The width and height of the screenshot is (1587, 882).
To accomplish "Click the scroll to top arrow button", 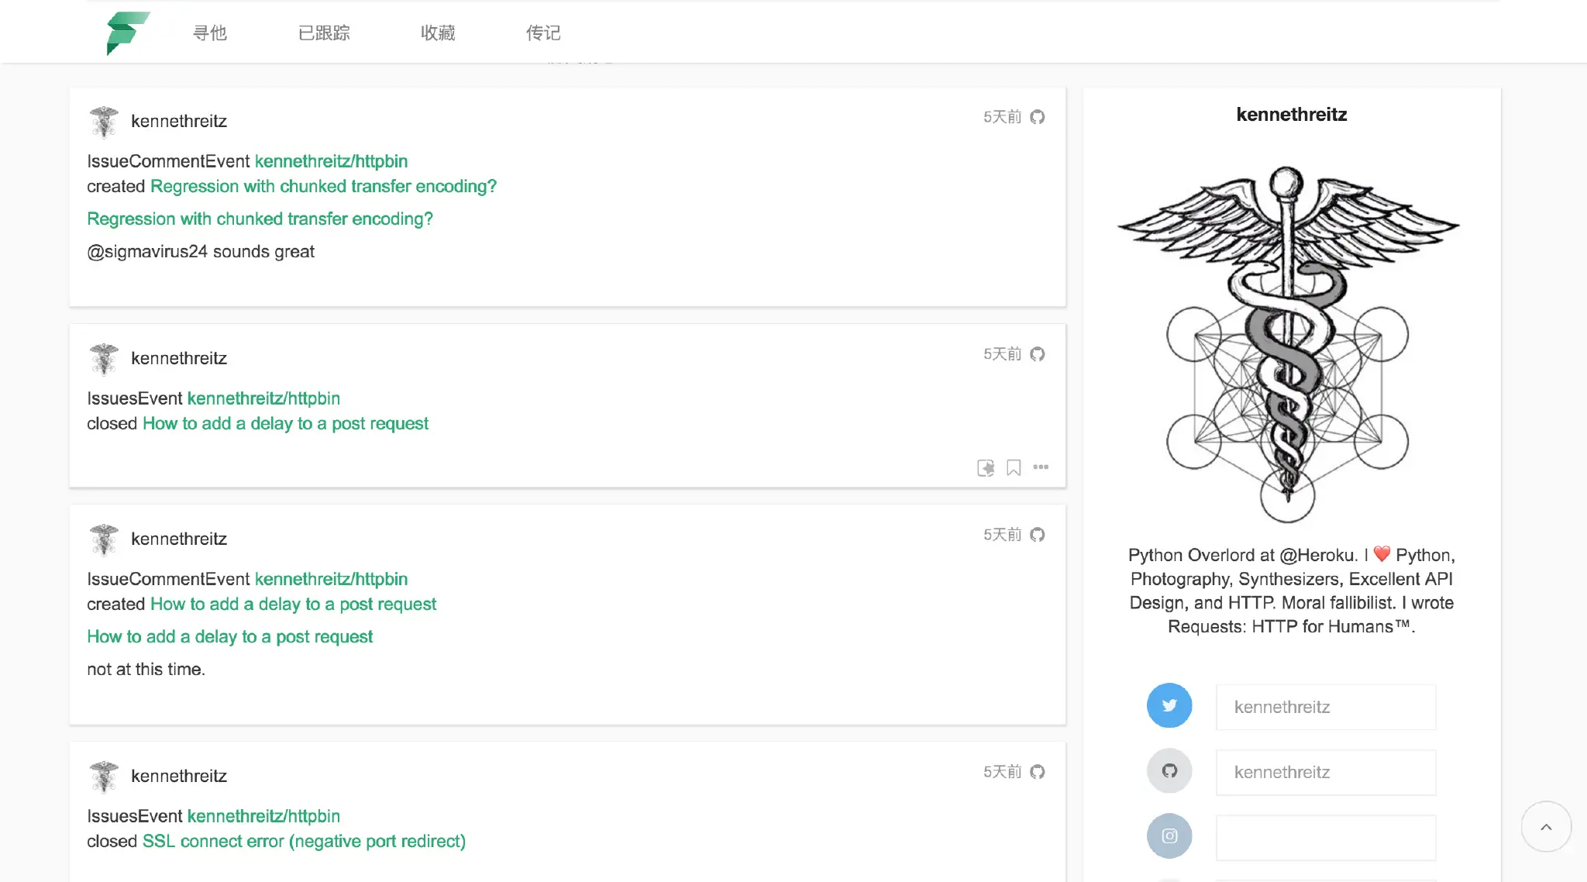I will point(1546,827).
